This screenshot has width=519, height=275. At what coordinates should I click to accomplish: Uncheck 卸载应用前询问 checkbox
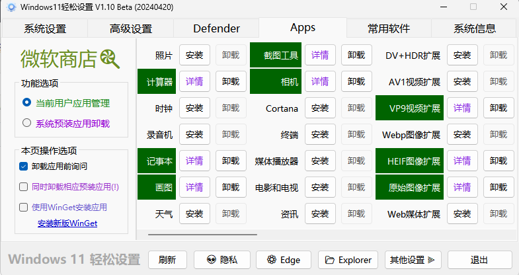pos(24,166)
